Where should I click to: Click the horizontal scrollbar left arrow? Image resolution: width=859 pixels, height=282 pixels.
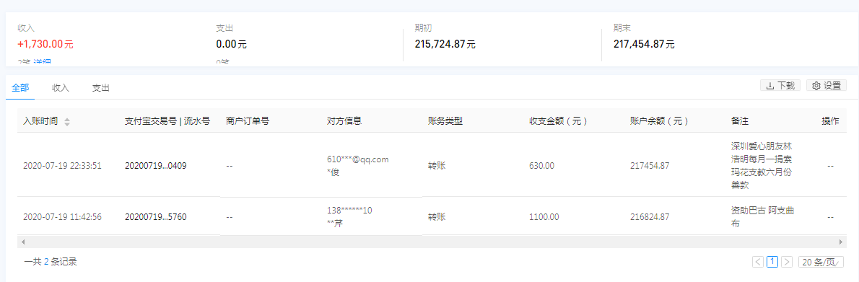click(22, 242)
